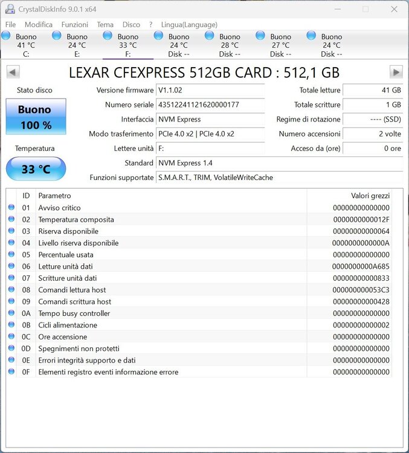Click the Lettere unità field F:
409x453 pixels.
point(210,149)
